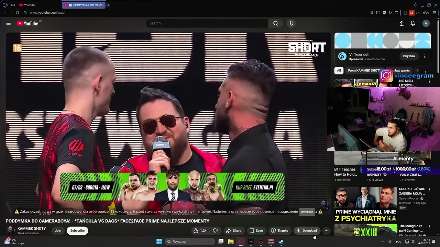Viewport: 440px width, 247px height.
Task: Pause the video by clicking the player
Action: [x=168, y=123]
